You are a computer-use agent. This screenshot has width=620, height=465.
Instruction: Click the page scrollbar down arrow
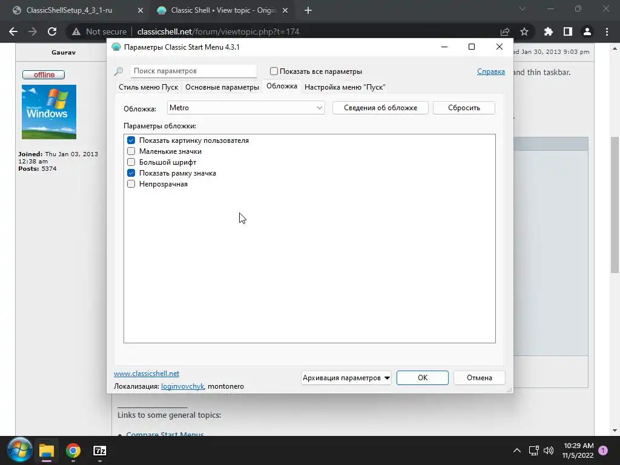point(615,430)
